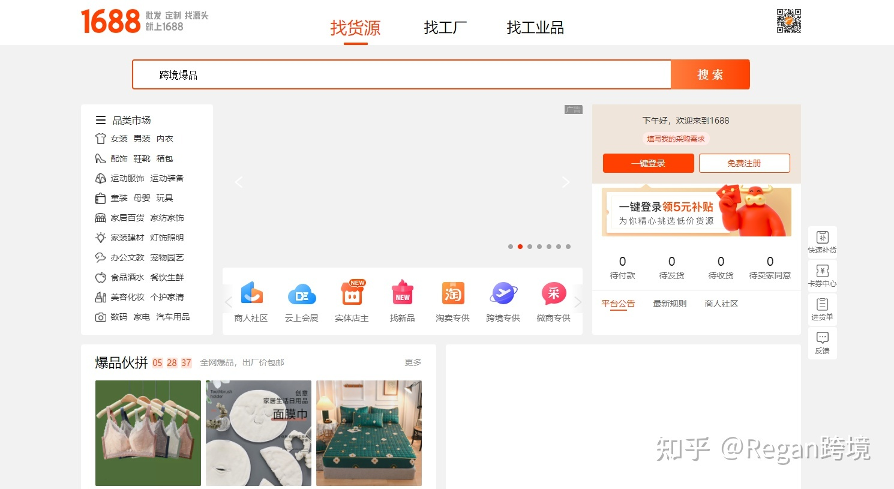Viewport: 894px width, 489px height.
Task: Select the second carousel pagination dot
Action: click(520, 246)
